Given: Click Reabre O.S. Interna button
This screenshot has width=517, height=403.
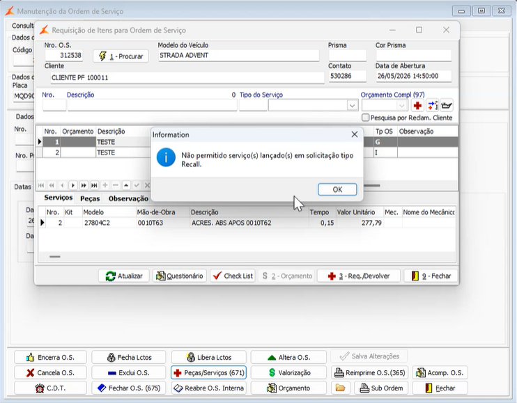Looking at the screenshot, I should [209, 388].
